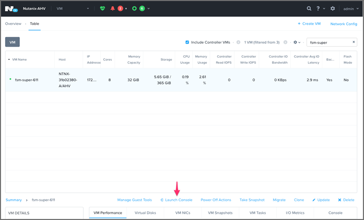Click CPU Usage column header
Screen dimensions: 364x220
tap(185, 59)
